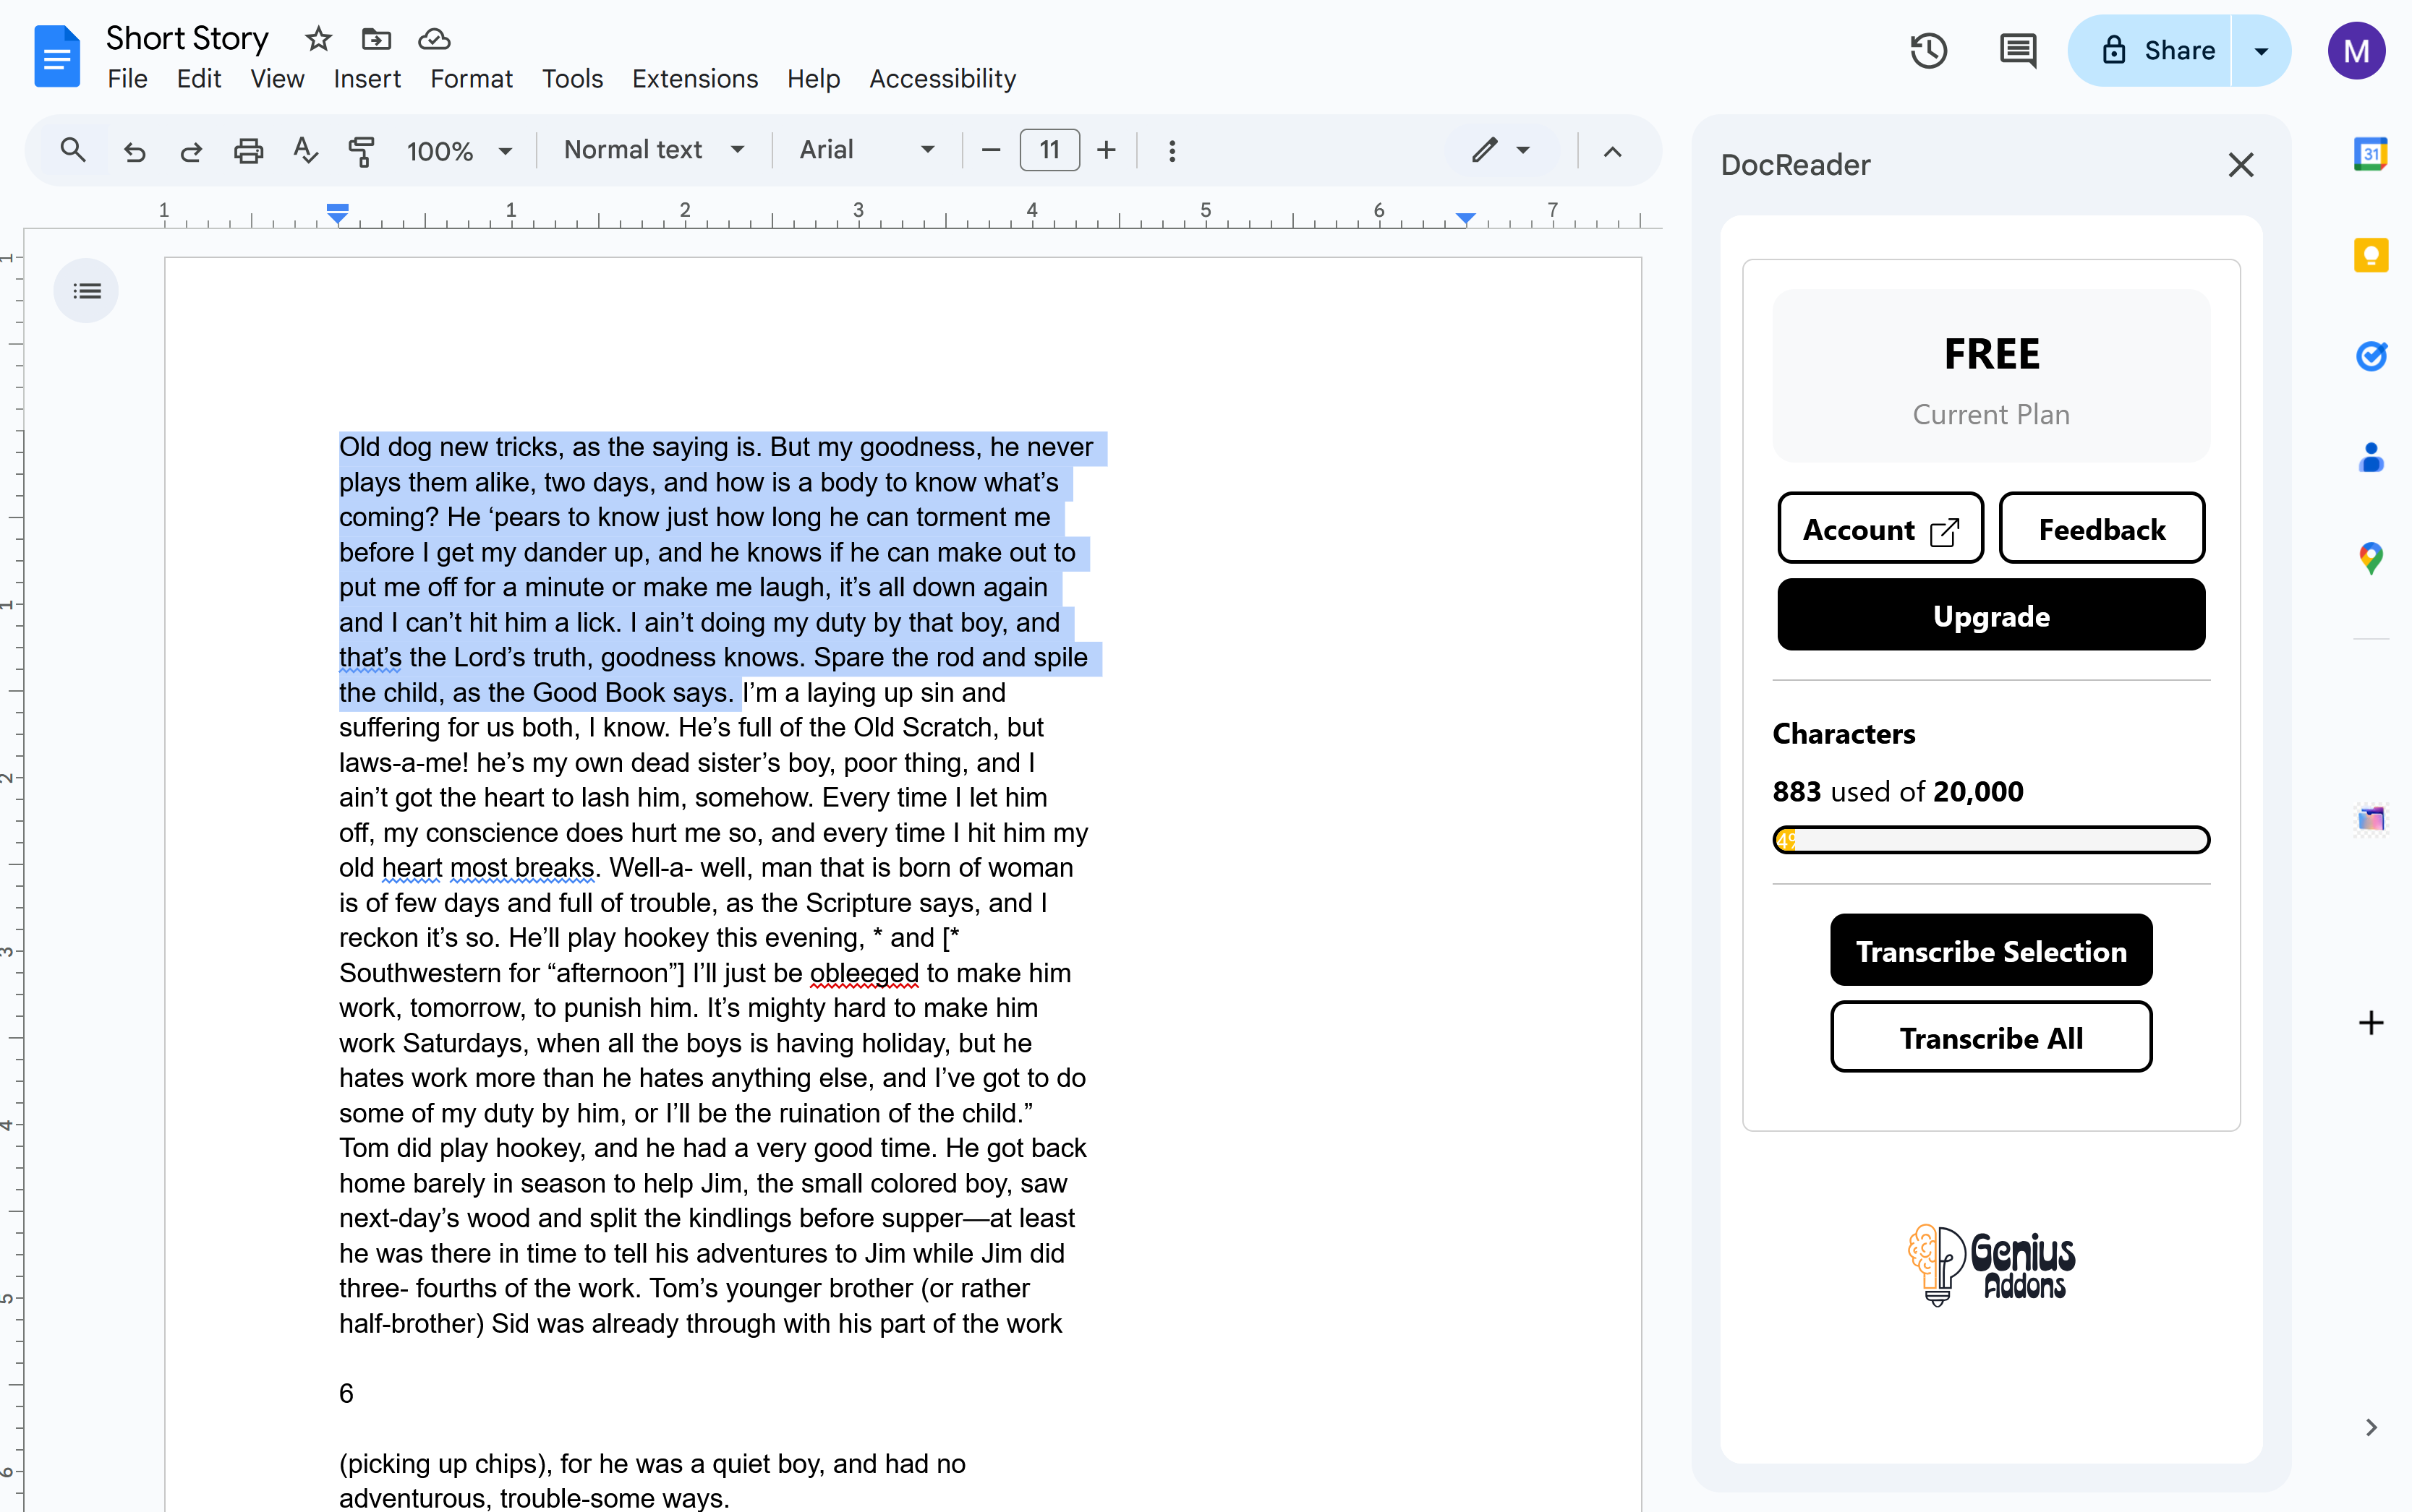This screenshot has width=2412, height=1512.
Task: Check the cloud save status icon
Action: coord(433,39)
